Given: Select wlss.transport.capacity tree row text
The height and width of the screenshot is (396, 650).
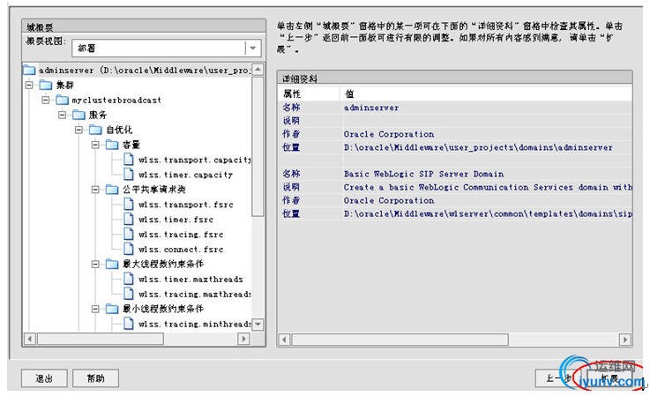Looking at the screenshot, I should (x=195, y=160).
